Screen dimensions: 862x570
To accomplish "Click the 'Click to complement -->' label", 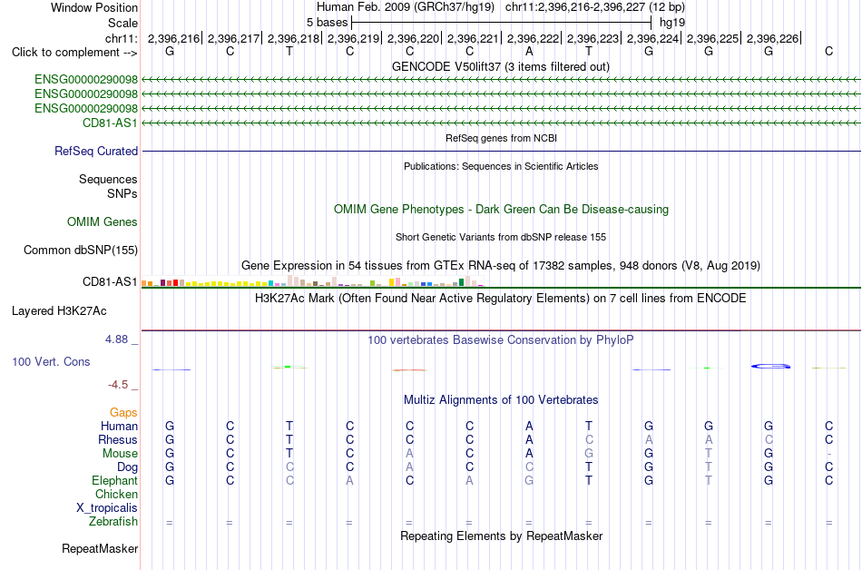I will click(74, 53).
